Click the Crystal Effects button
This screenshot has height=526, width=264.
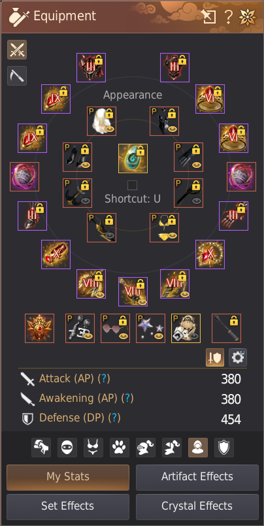point(197,506)
